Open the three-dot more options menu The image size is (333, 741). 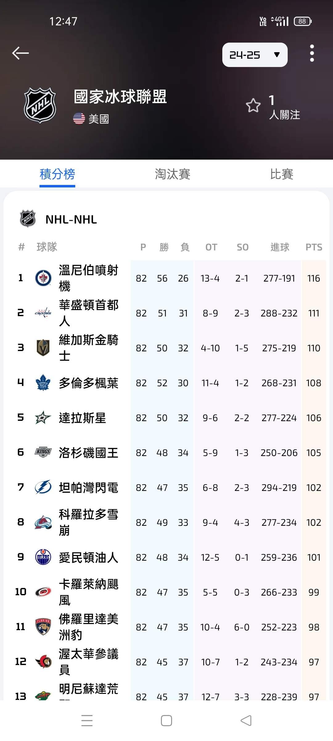312,53
